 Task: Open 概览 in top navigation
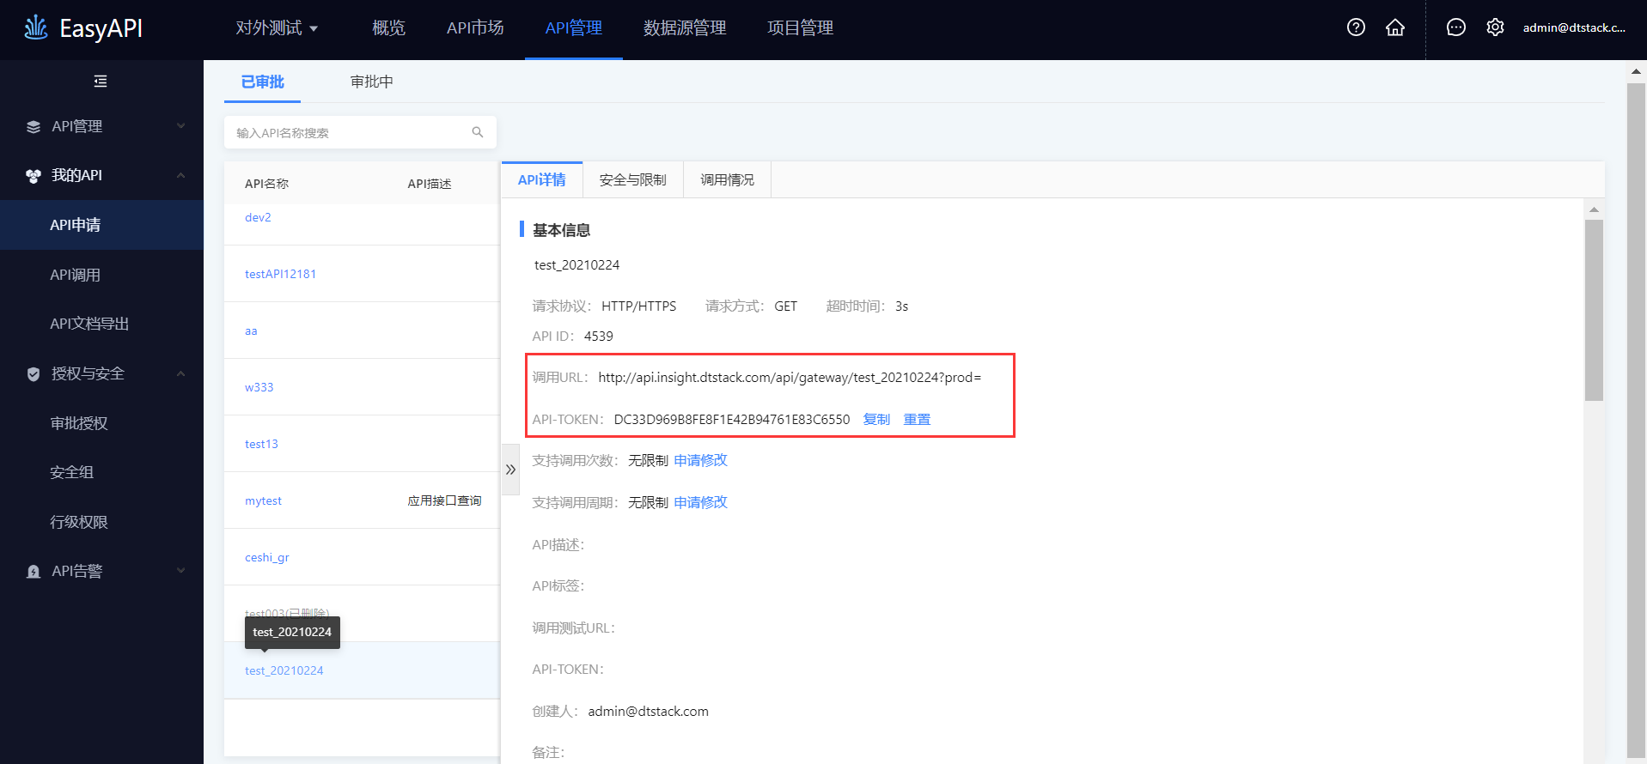coord(388,28)
